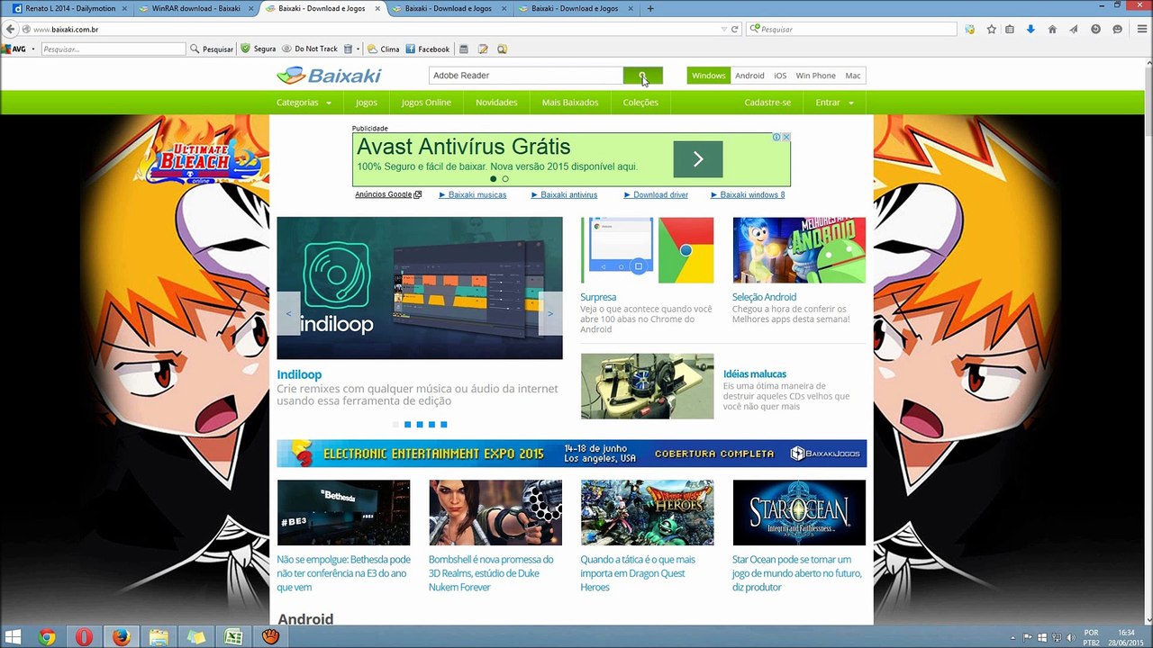Open the AVG logo dropdown arrow
Screen dimensions: 1153x648
32,49
